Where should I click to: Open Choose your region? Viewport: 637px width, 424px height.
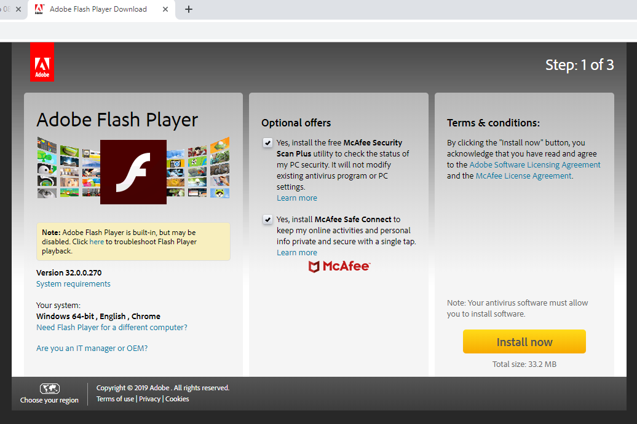point(49,399)
